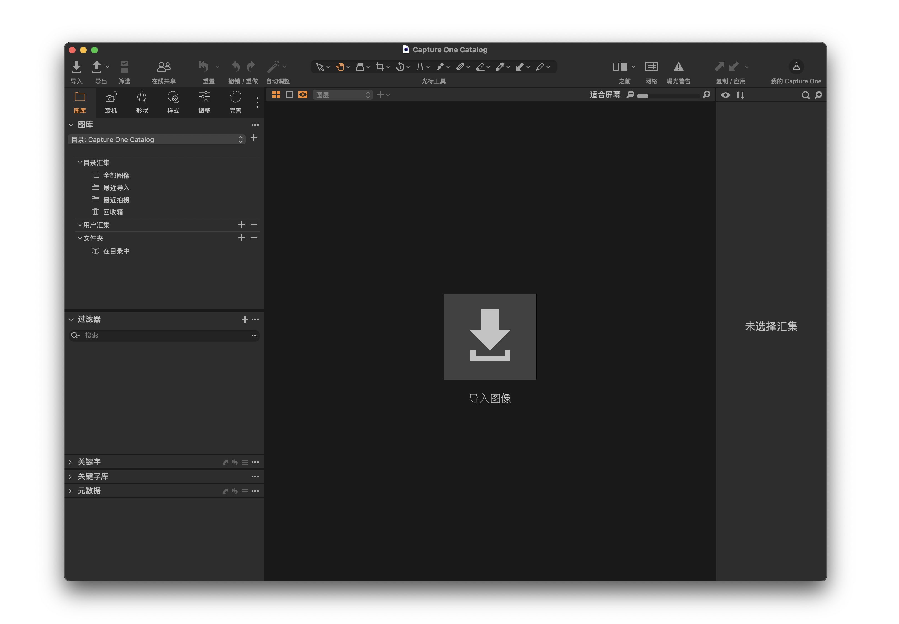Click the large 导入图像 import tile
Image resolution: width=899 pixels, height=624 pixels.
(x=490, y=337)
